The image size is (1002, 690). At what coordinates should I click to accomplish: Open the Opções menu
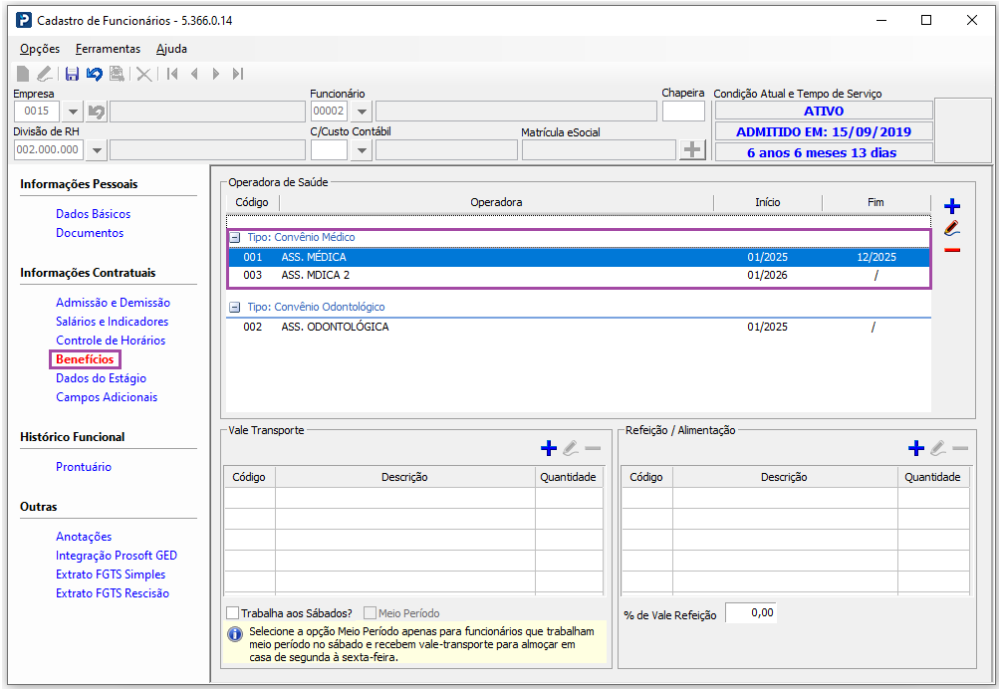[x=40, y=49]
